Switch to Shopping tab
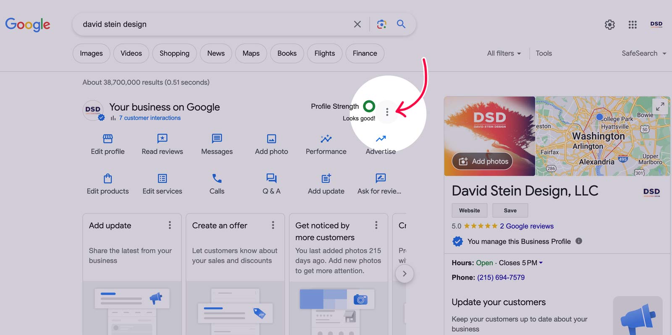The width and height of the screenshot is (672, 335). point(174,53)
